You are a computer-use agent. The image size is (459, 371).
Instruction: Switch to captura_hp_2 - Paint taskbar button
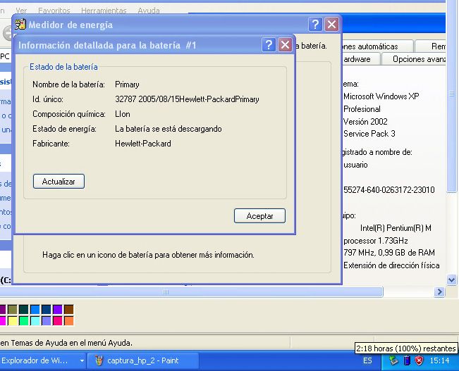point(143,360)
